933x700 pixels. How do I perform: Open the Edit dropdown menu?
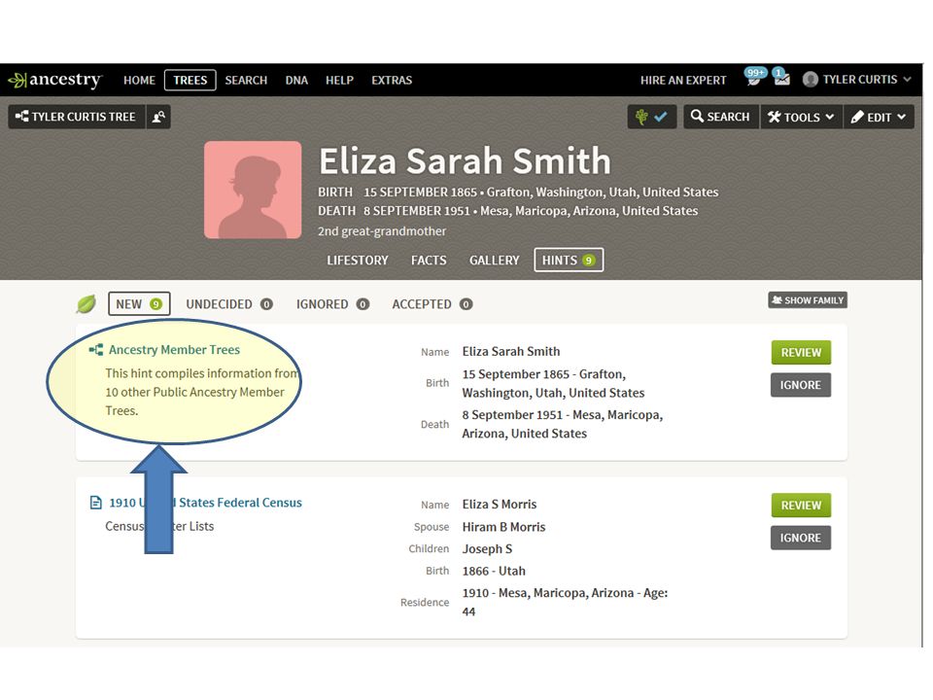879,117
